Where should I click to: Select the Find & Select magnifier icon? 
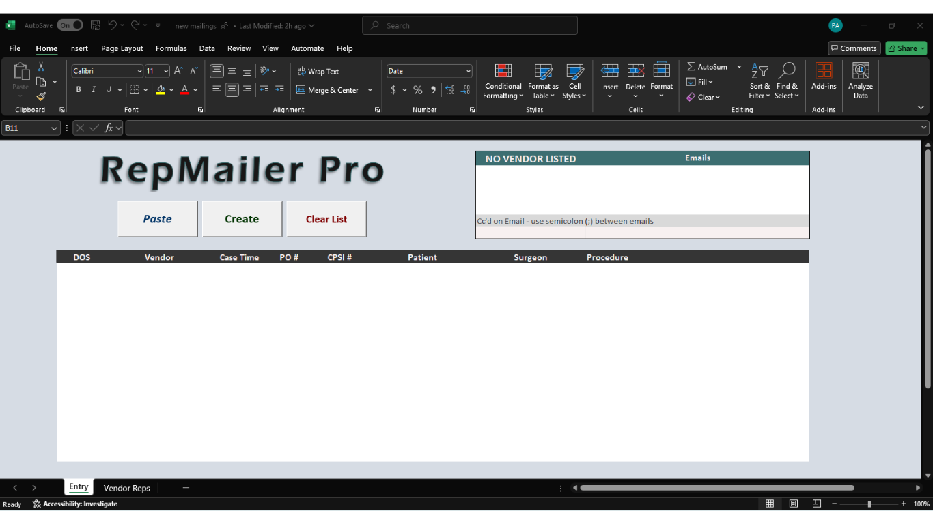click(787, 71)
